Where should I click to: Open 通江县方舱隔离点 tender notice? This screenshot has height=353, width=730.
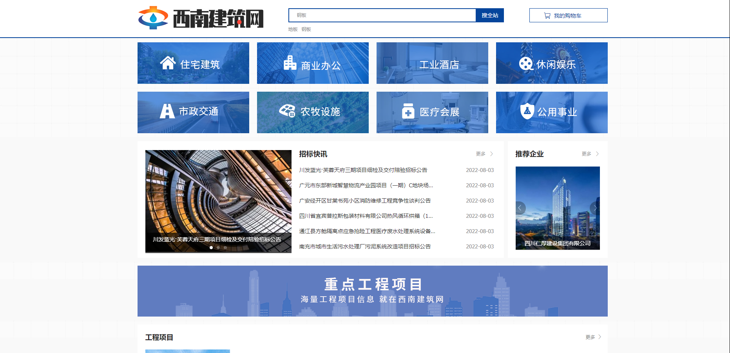[x=367, y=231]
